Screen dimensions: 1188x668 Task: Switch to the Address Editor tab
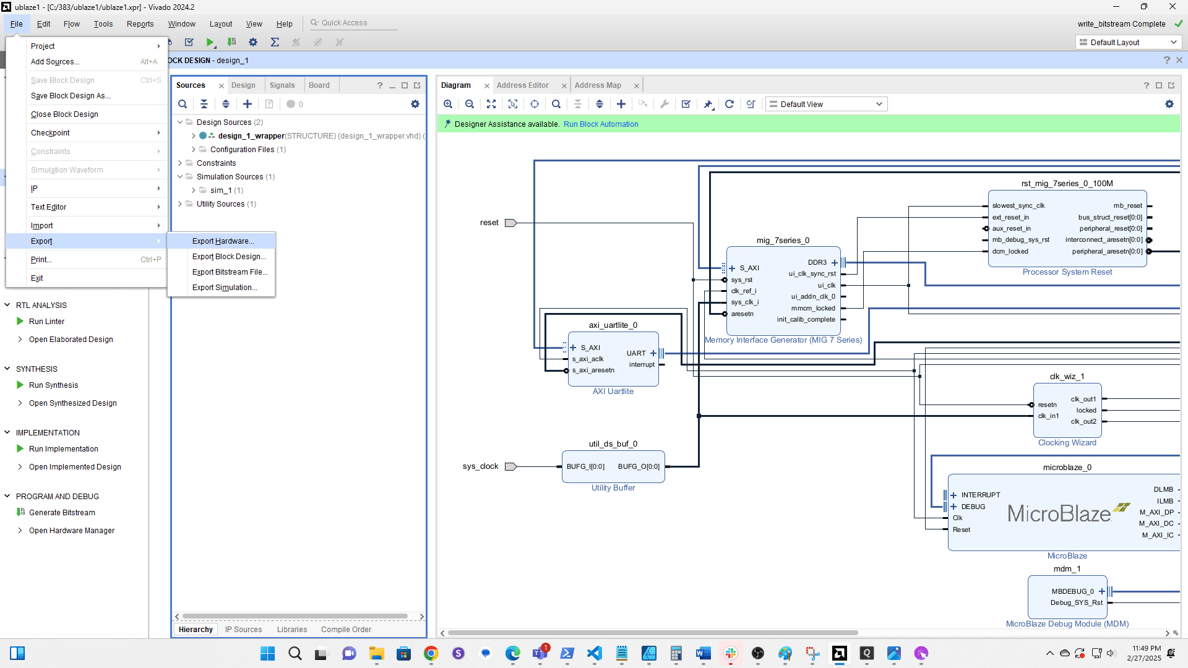[523, 85]
